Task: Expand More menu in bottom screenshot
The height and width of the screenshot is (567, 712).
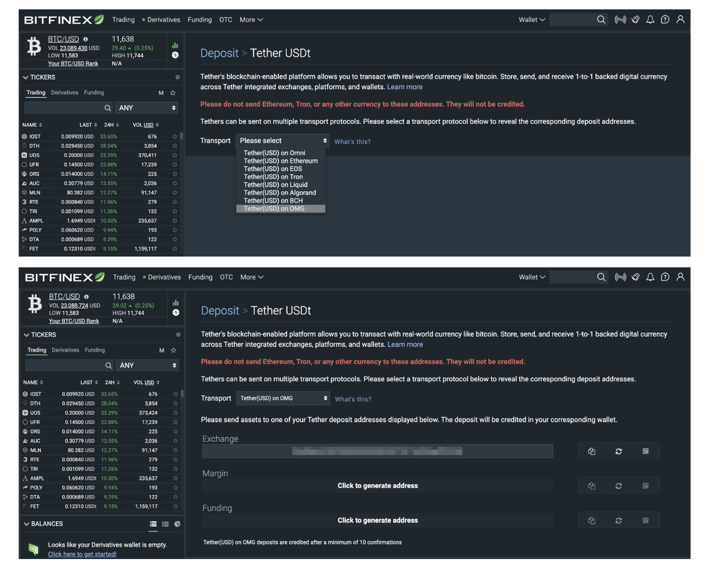Action: pyautogui.click(x=252, y=277)
